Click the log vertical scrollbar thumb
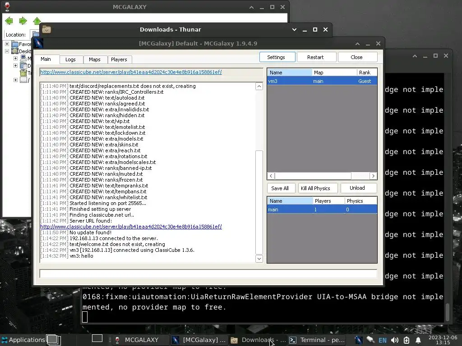The width and height of the screenshot is (462, 346). (259, 202)
